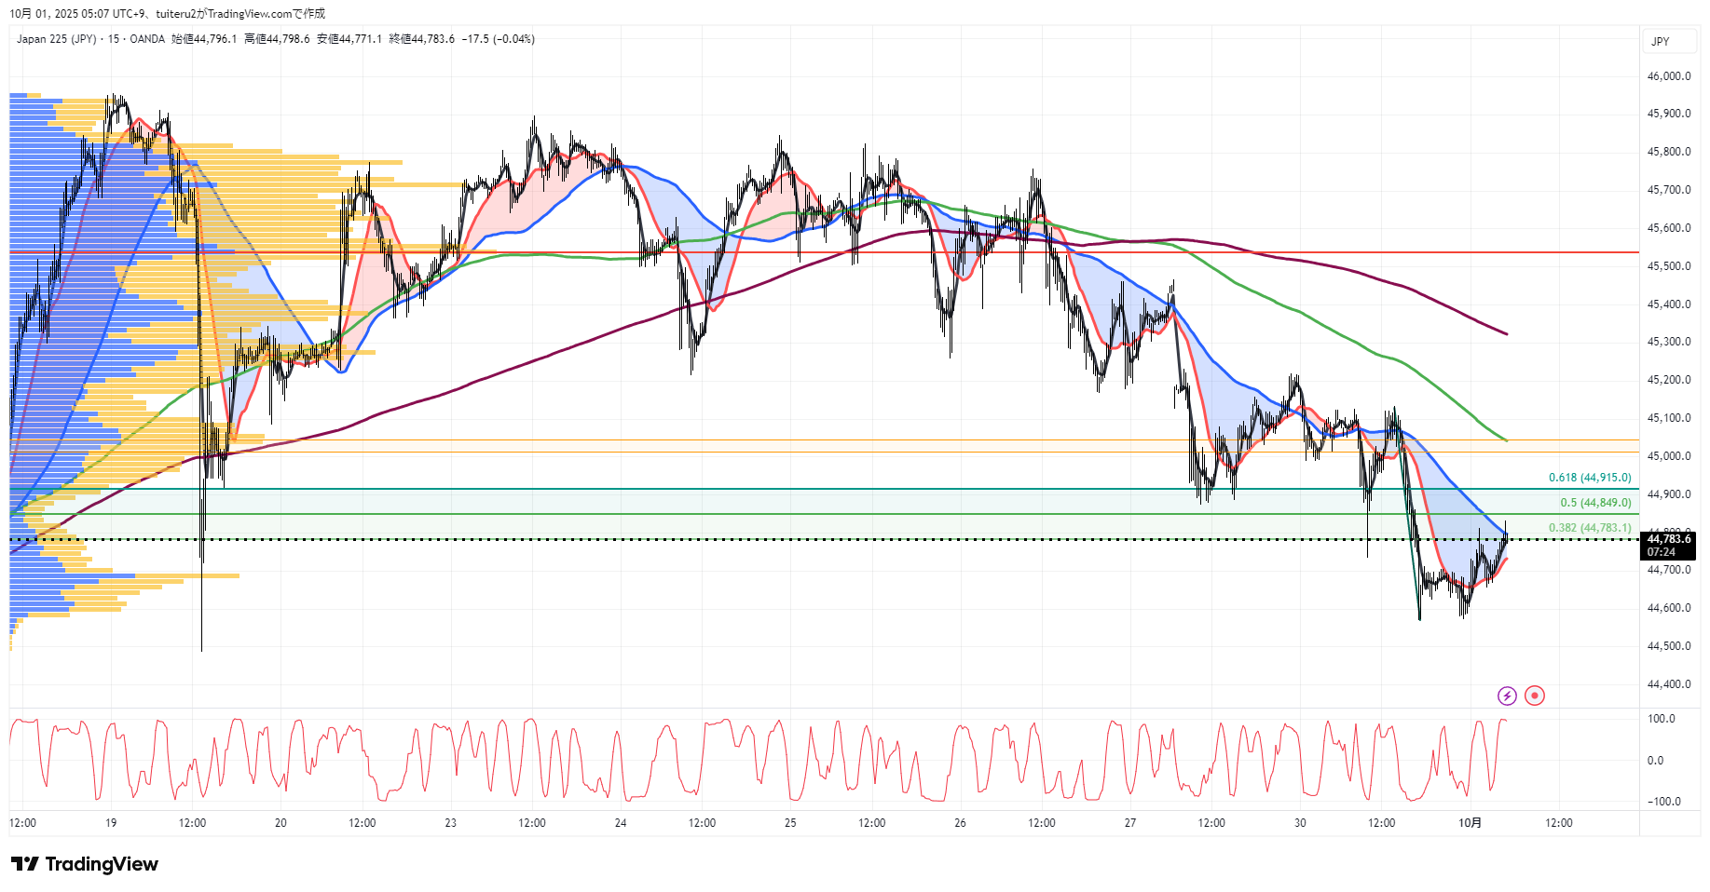Click the 23 date label on time axis
Viewport: 1710px width, 892px height.
(450, 822)
